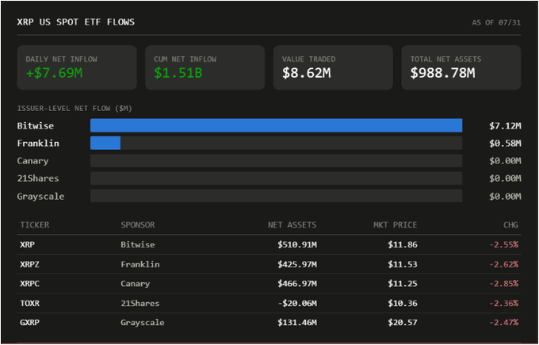Click the $11.53 market price cell
The image size is (539, 345).
pyautogui.click(x=403, y=264)
